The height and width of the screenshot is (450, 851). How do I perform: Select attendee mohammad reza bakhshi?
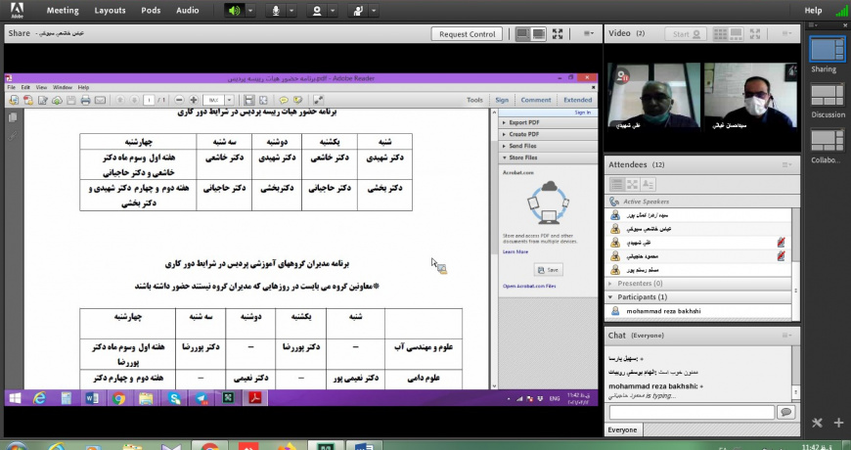click(698, 312)
